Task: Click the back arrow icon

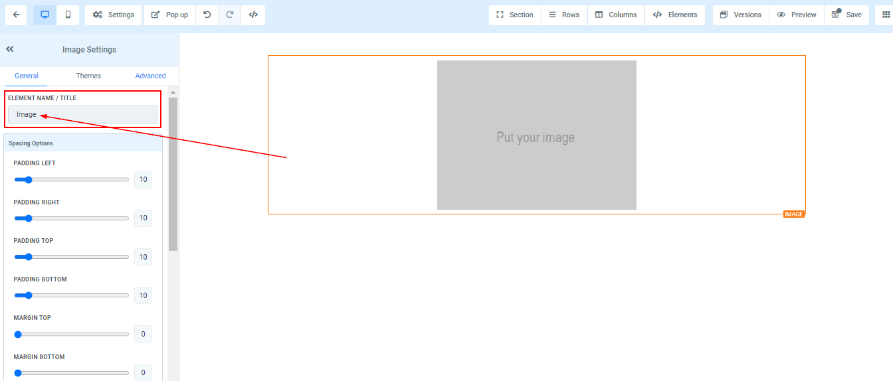Action: tap(16, 15)
